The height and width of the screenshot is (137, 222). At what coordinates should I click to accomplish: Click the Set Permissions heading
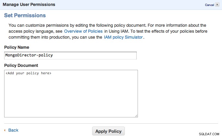pyautogui.click(x=25, y=15)
